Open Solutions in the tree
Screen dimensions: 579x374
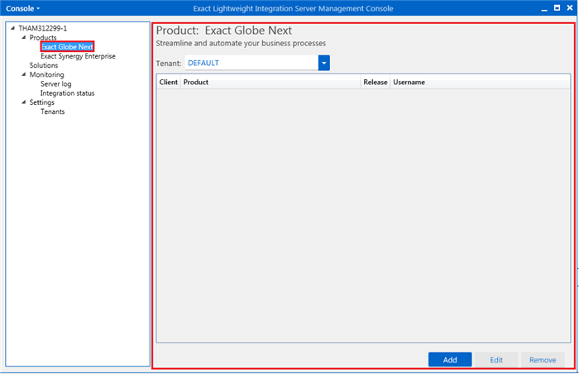pyautogui.click(x=44, y=65)
